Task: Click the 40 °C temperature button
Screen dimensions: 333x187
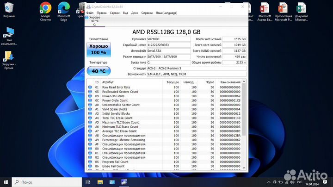Action: pos(99,71)
